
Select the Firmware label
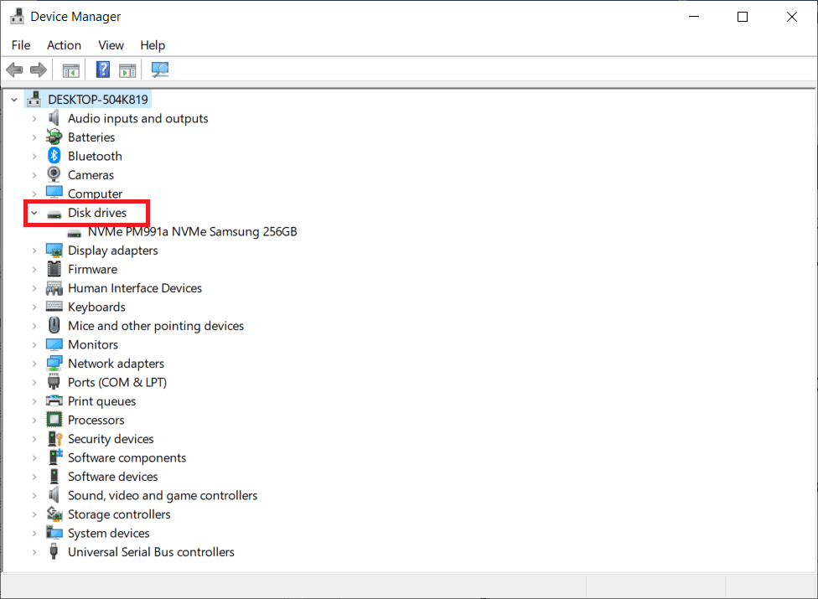pyautogui.click(x=92, y=269)
